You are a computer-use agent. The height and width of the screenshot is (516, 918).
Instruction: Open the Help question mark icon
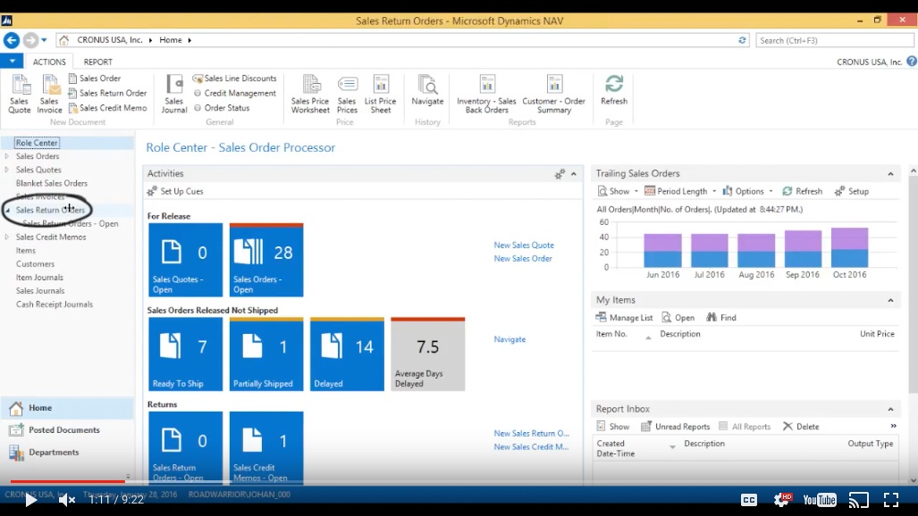coord(911,61)
